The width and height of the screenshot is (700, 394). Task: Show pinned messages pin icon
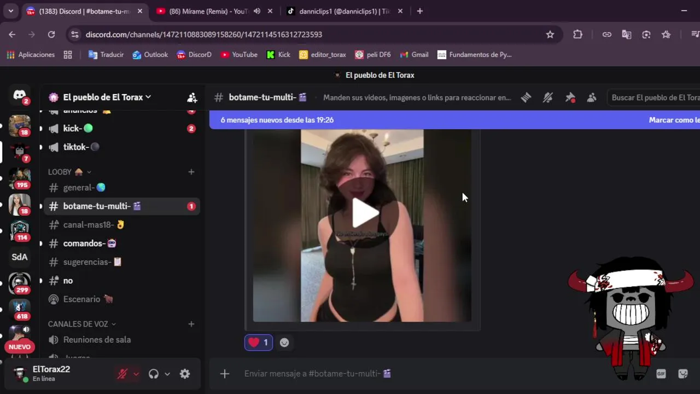tap(570, 97)
